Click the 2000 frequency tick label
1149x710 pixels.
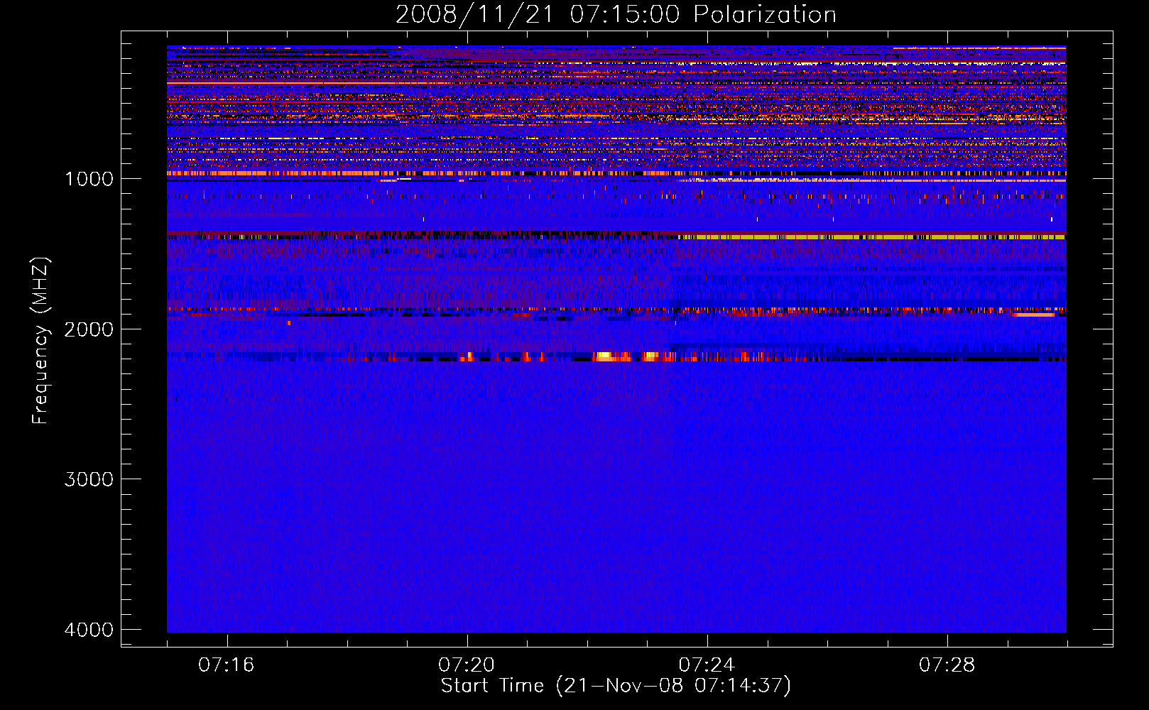(89, 329)
